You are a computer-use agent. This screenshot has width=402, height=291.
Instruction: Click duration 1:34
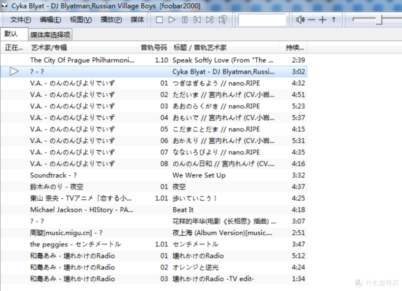299,279
